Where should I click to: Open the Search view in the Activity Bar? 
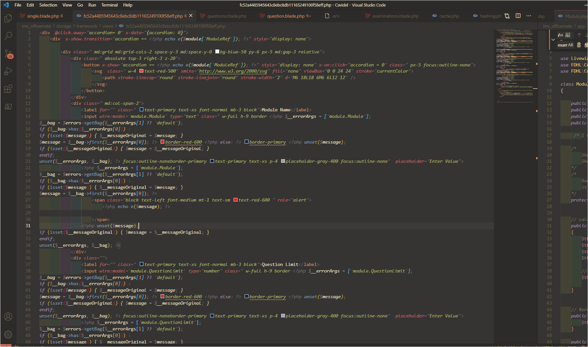[x=7, y=35]
